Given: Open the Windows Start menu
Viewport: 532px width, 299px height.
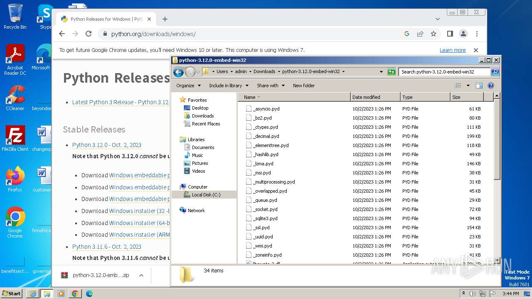Looking at the screenshot, I should point(12,293).
